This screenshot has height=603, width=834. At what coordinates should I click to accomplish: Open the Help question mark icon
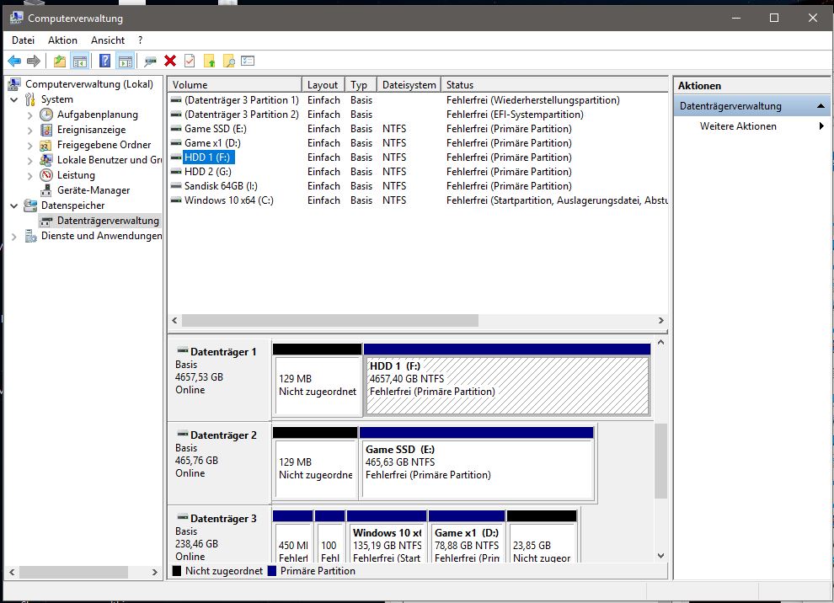(x=105, y=61)
